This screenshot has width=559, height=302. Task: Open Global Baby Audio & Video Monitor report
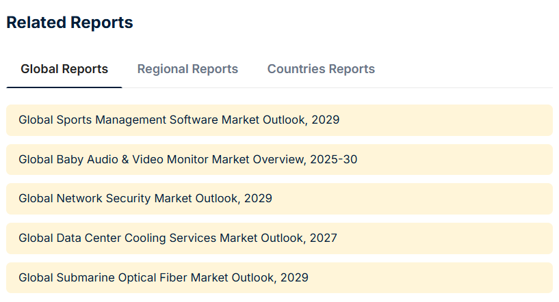click(187, 160)
